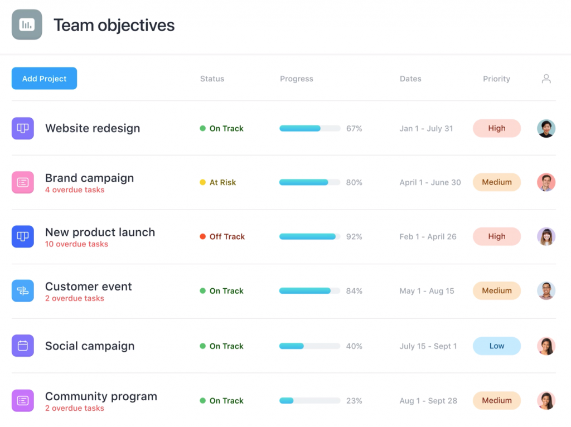
Task: Click the New product launch board icon
Action: (23, 236)
